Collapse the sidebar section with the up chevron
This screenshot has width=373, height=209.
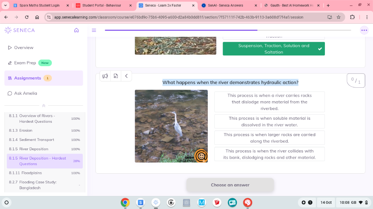click(x=44, y=106)
